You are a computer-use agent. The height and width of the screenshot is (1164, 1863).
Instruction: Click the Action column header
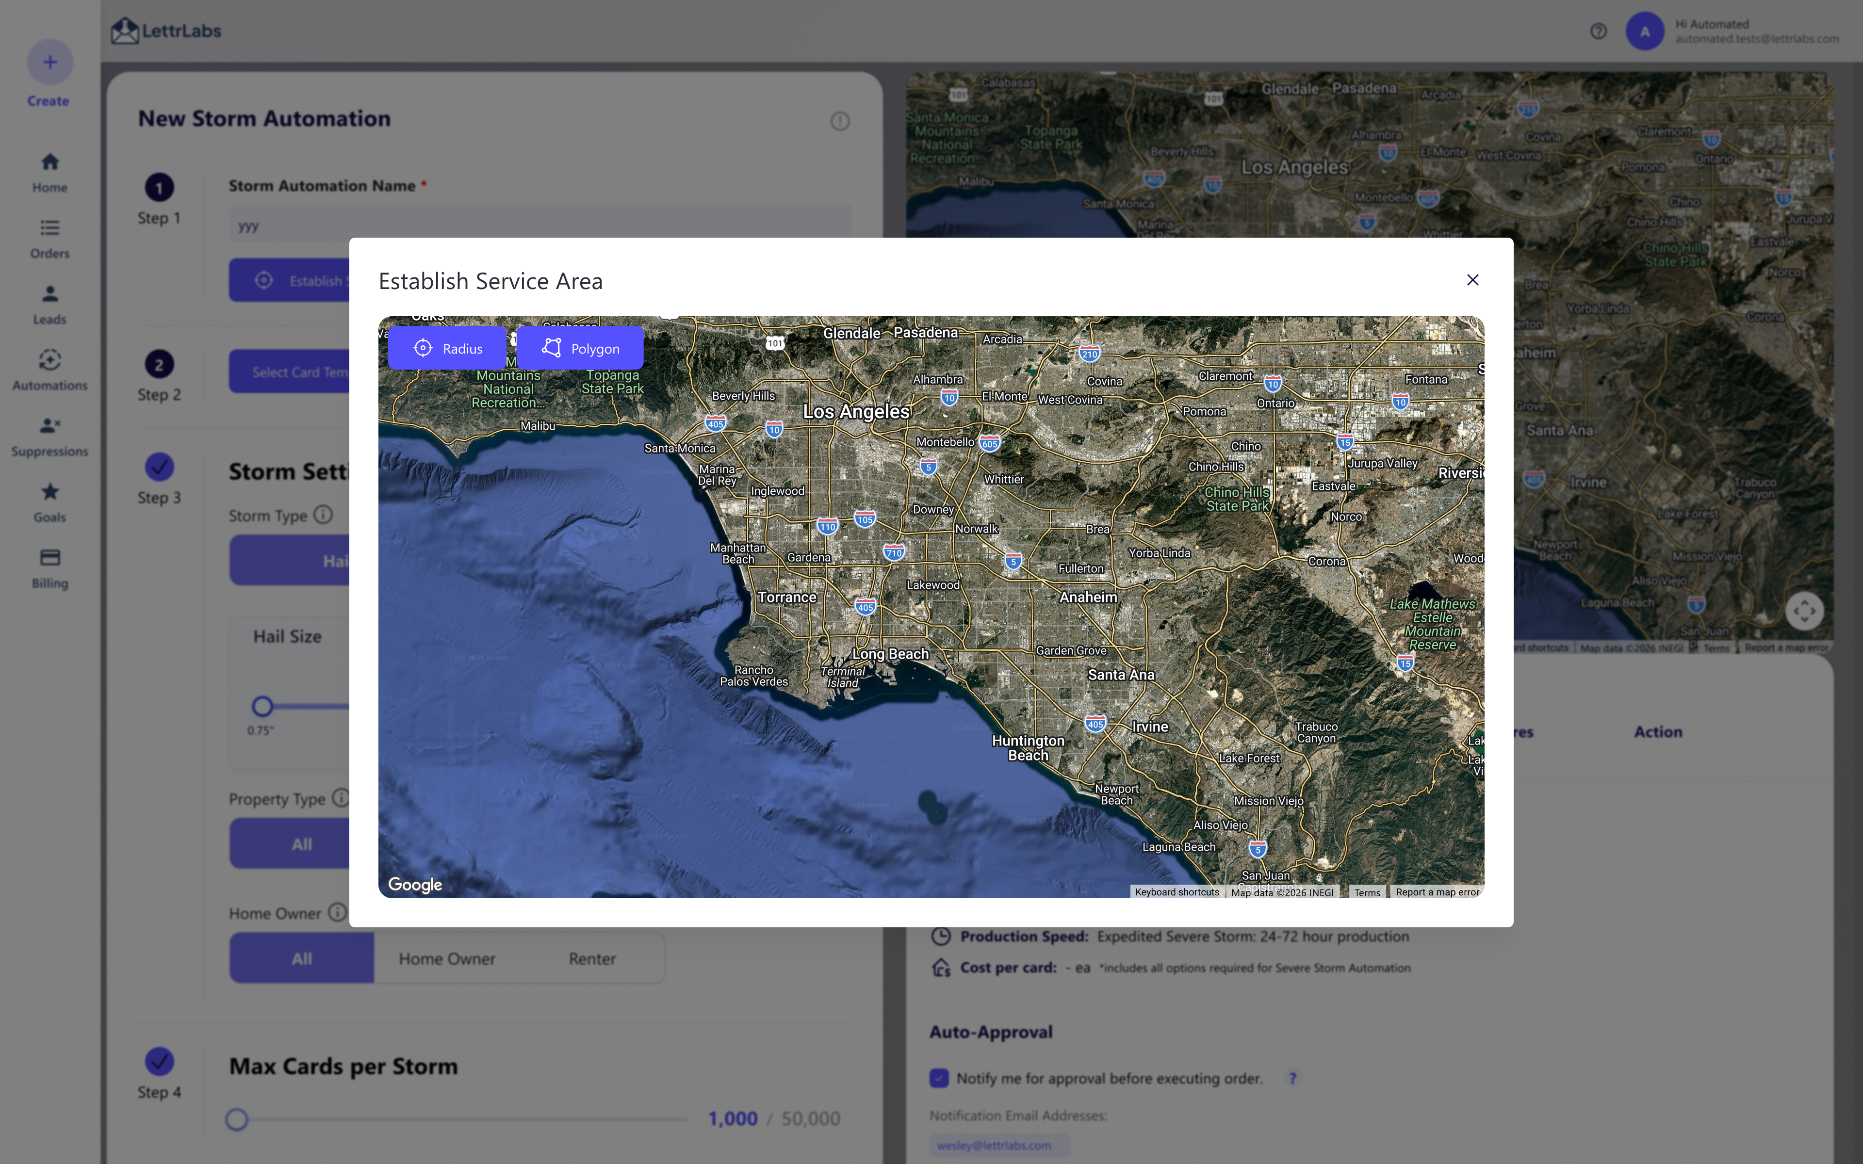coord(1658,732)
